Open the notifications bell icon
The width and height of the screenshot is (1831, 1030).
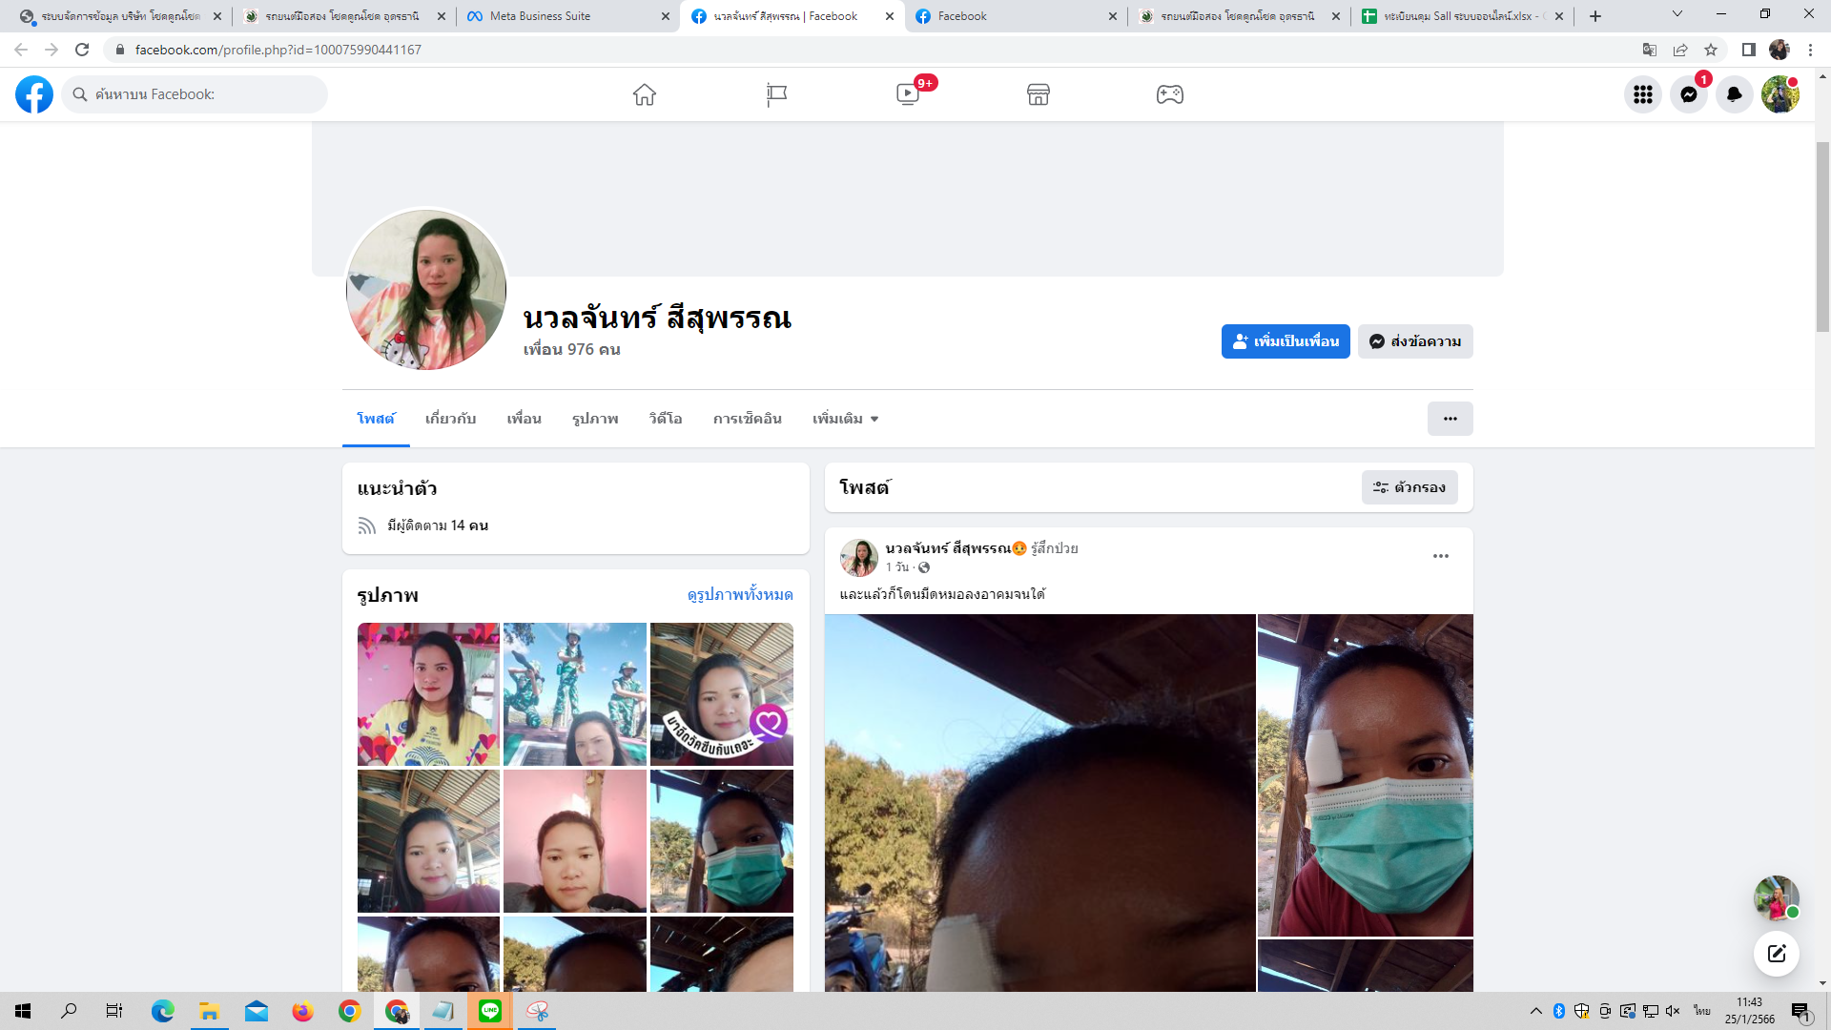pos(1734,94)
